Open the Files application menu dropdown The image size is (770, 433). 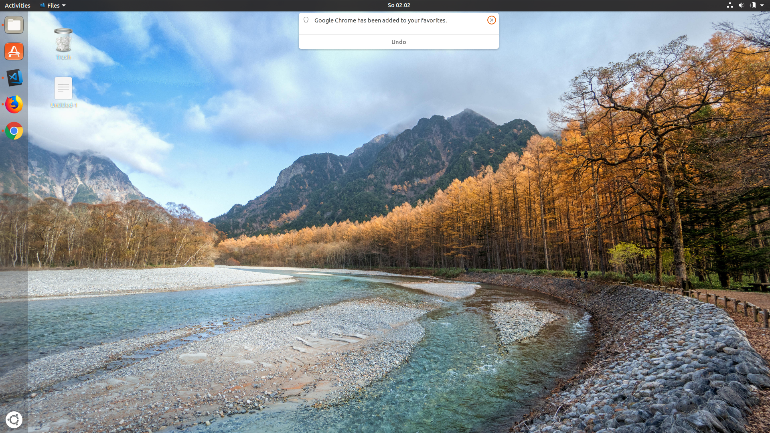click(x=53, y=5)
